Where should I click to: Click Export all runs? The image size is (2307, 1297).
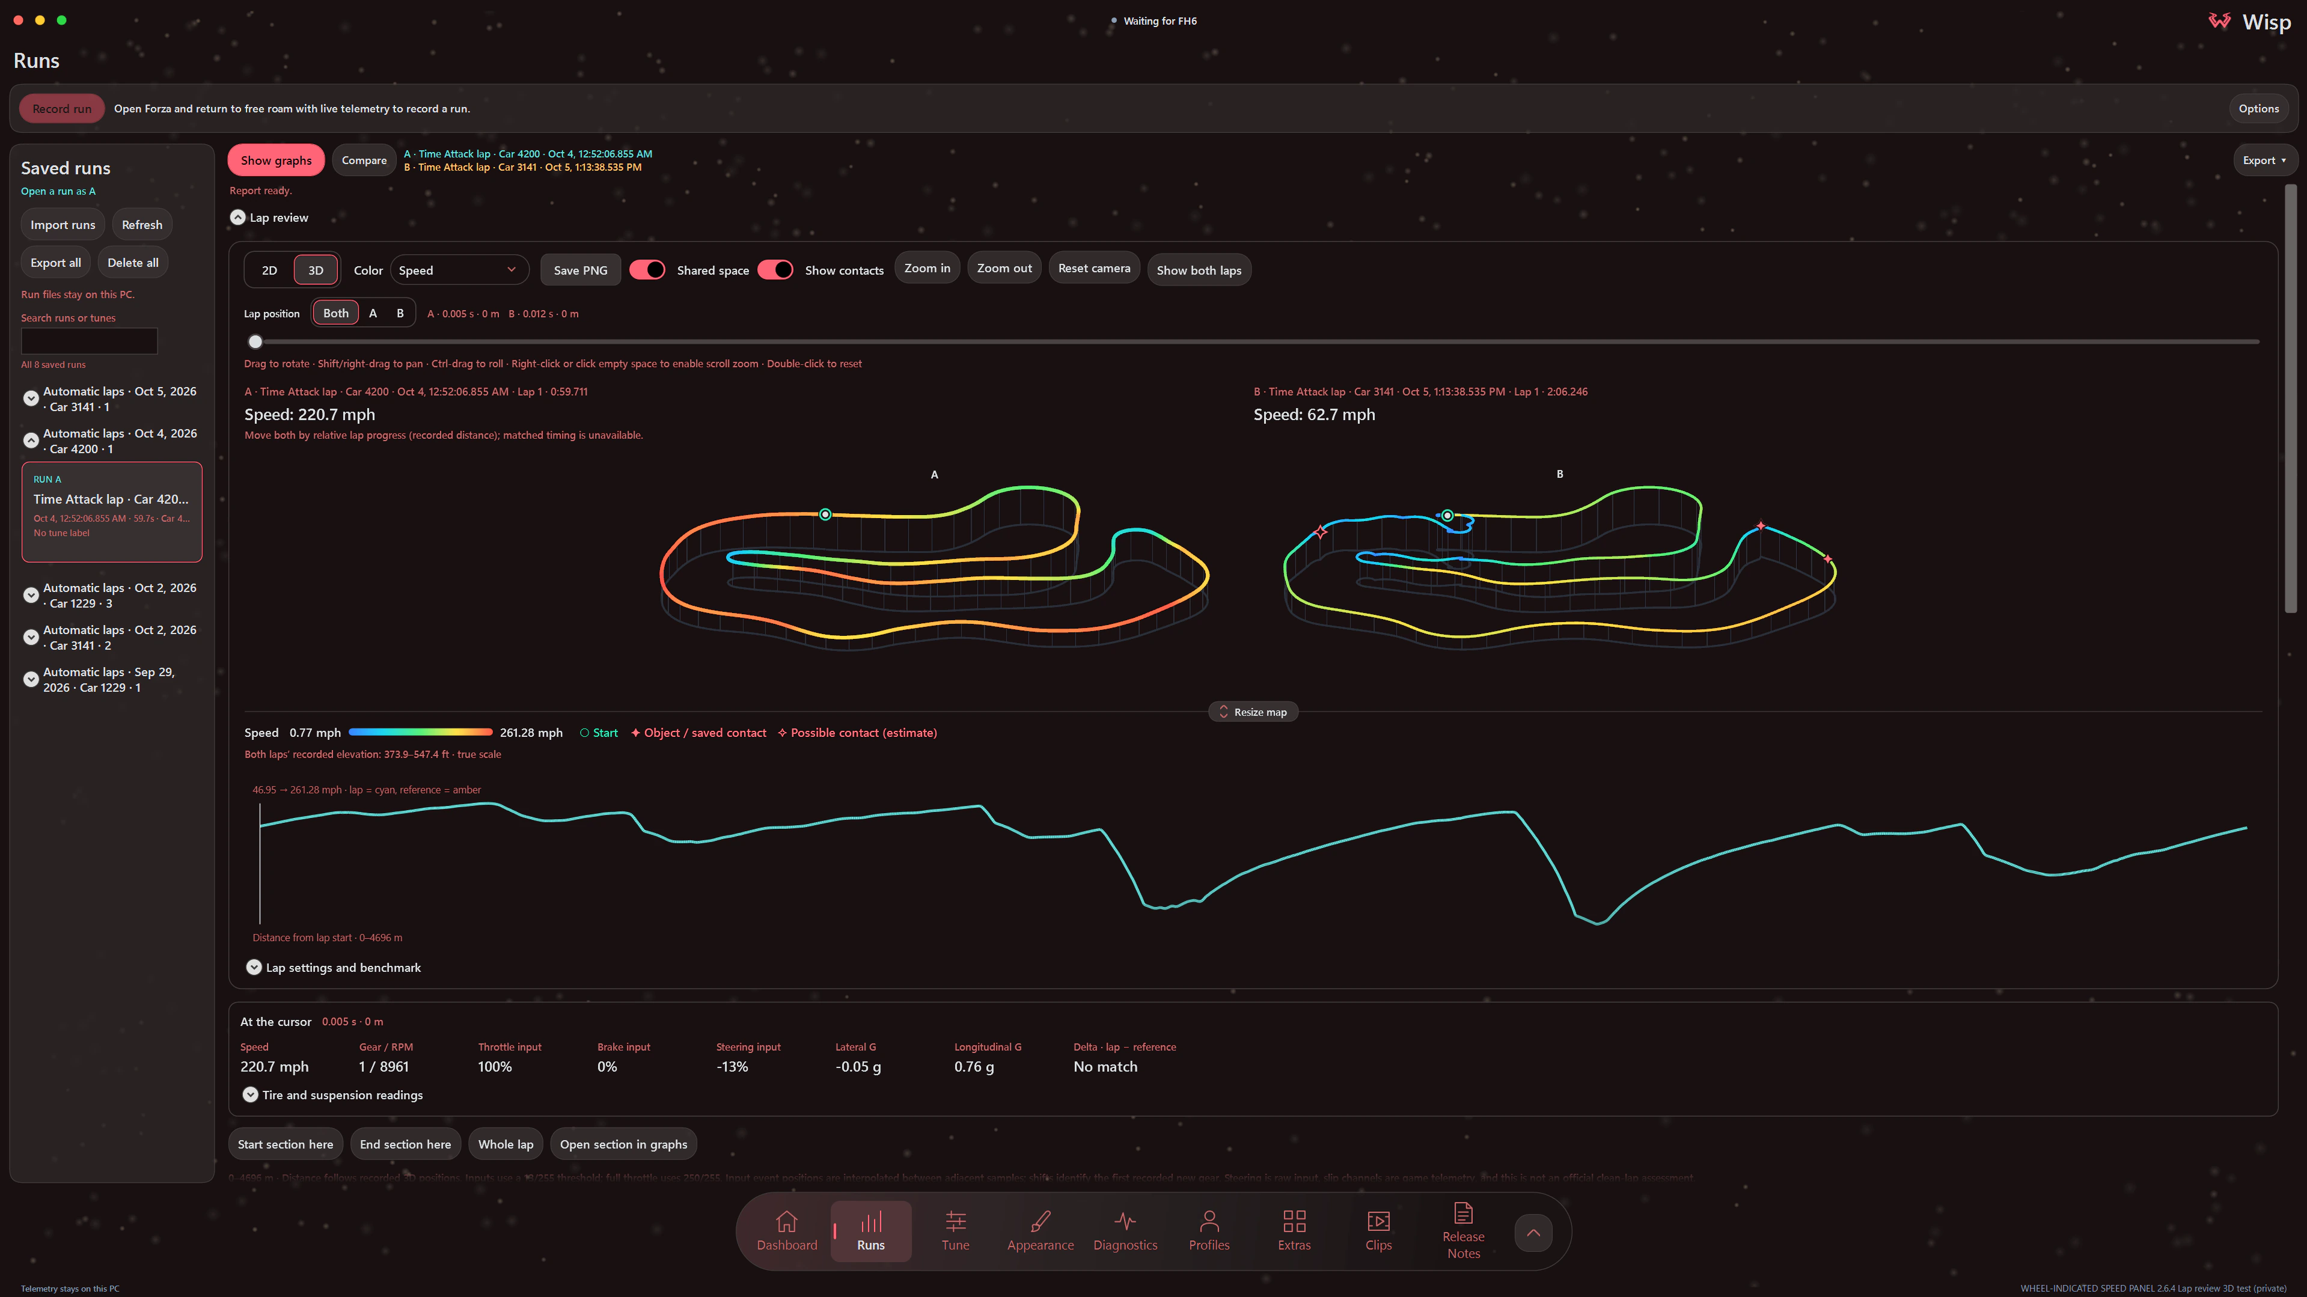pyautogui.click(x=55, y=263)
